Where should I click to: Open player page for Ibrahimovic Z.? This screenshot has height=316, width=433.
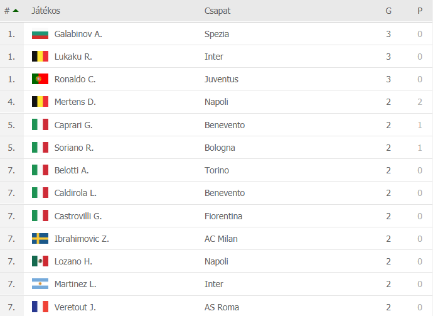tap(82, 239)
